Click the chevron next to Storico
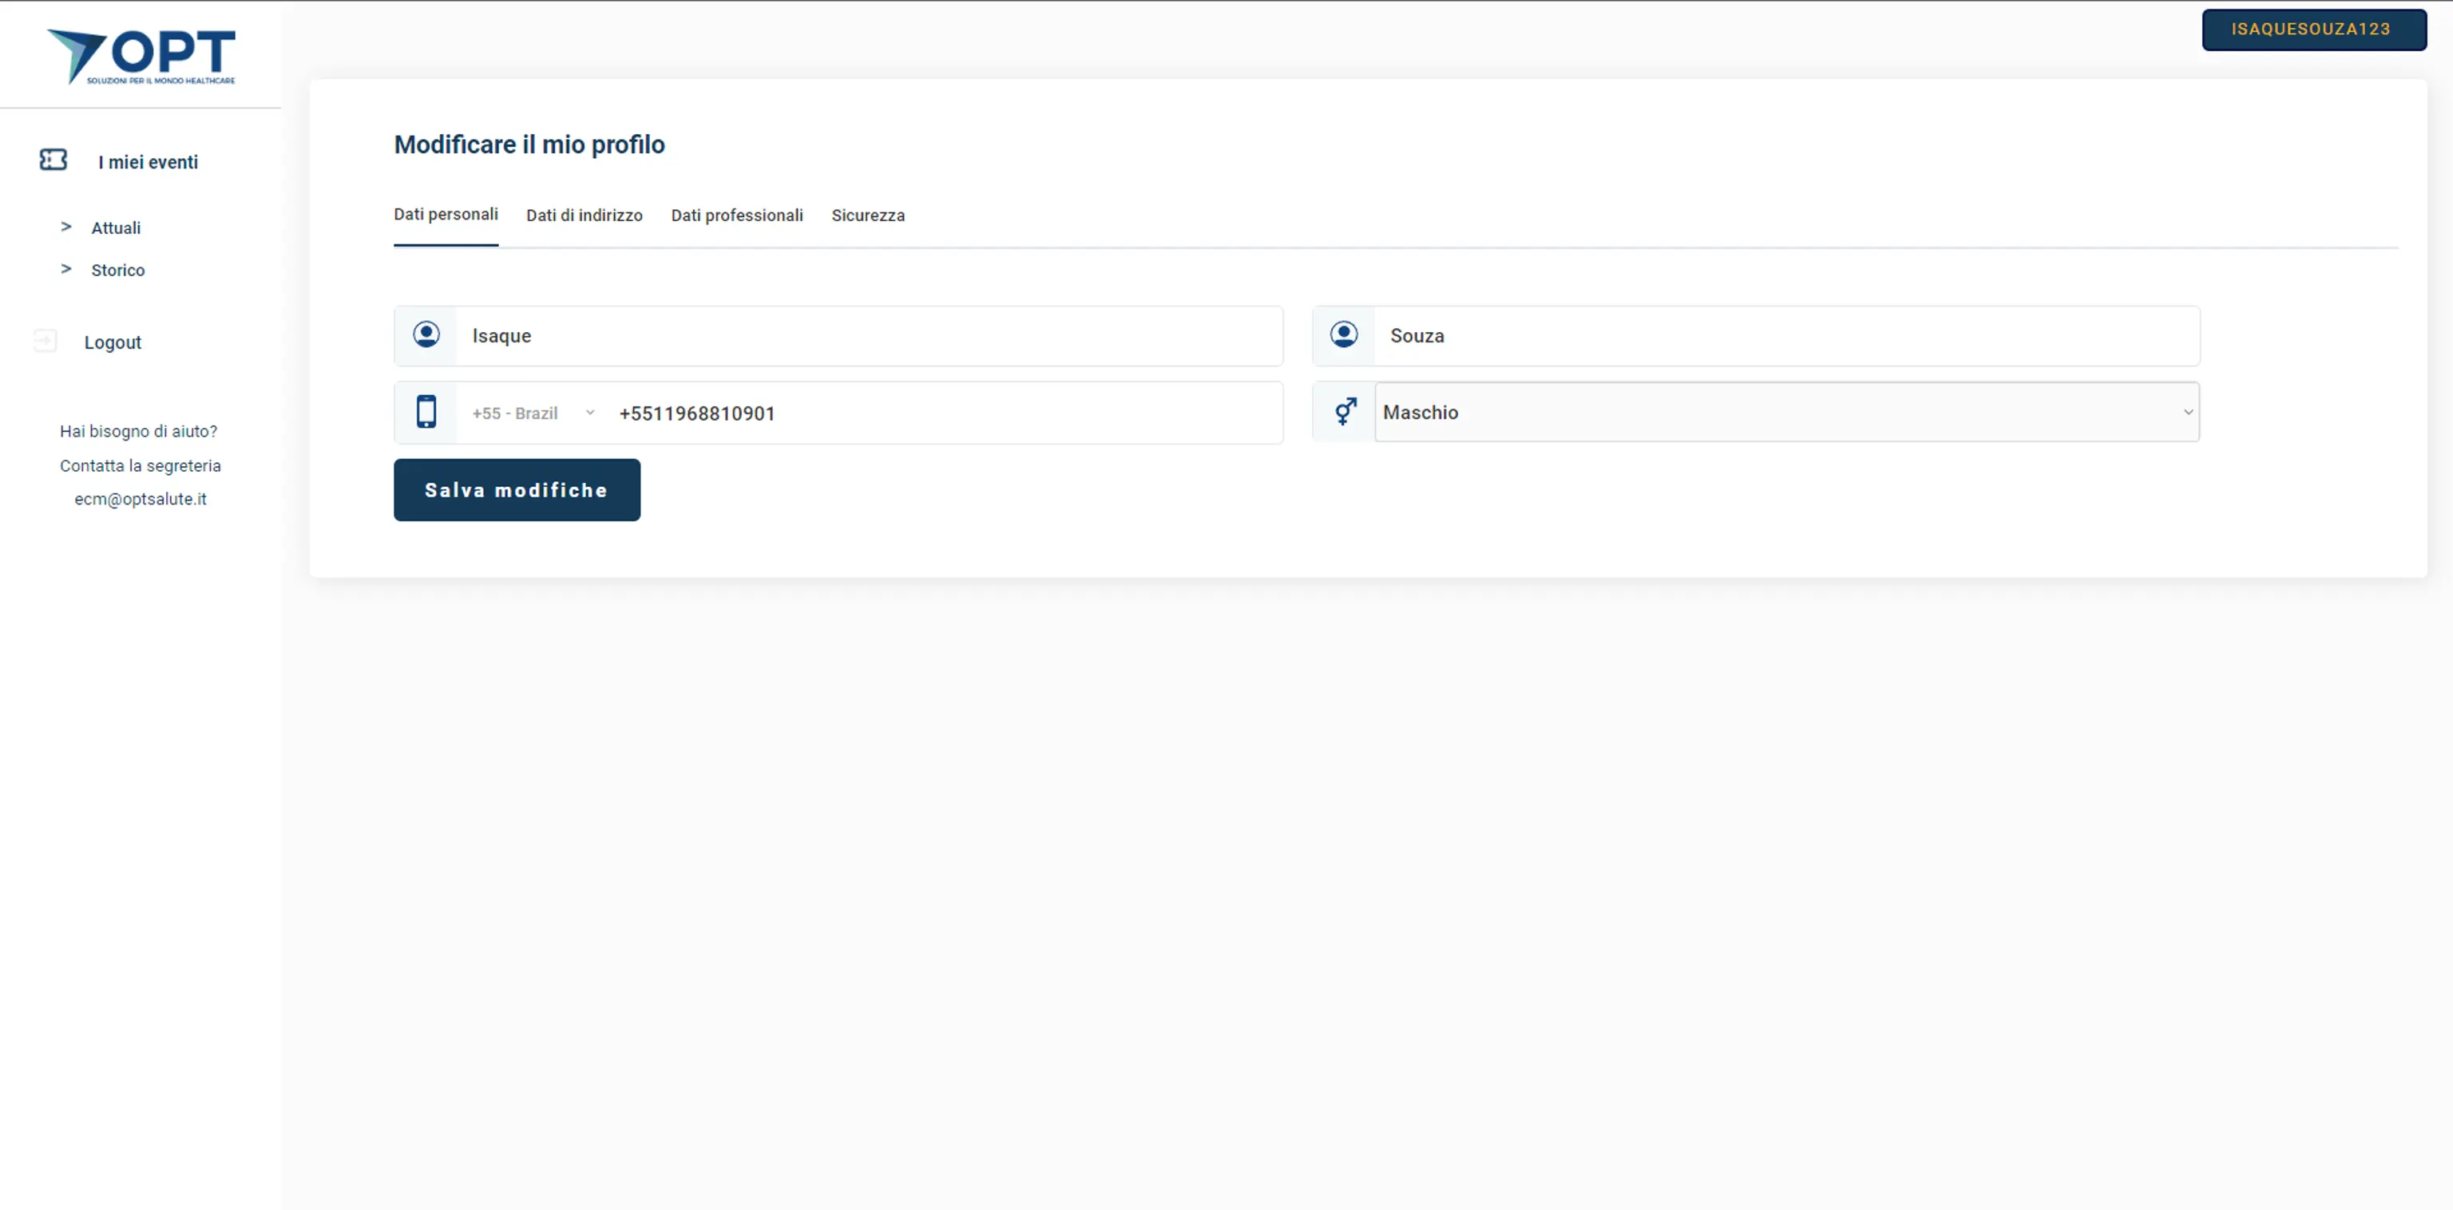Screen dimensions: 2453x1210 click(x=66, y=268)
